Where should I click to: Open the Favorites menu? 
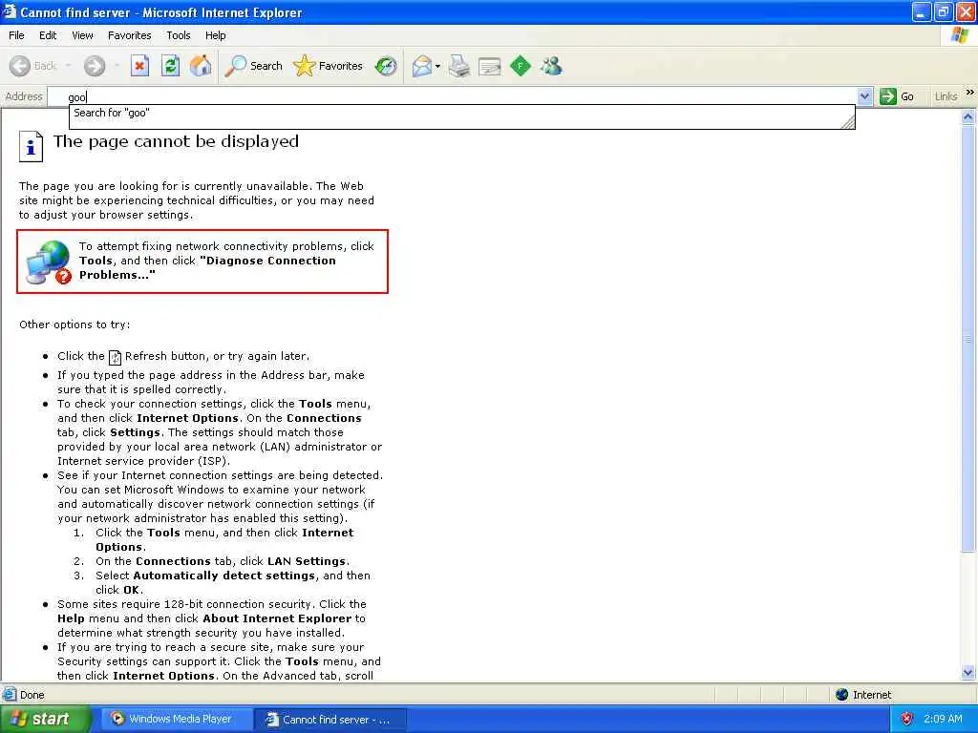(x=129, y=35)
